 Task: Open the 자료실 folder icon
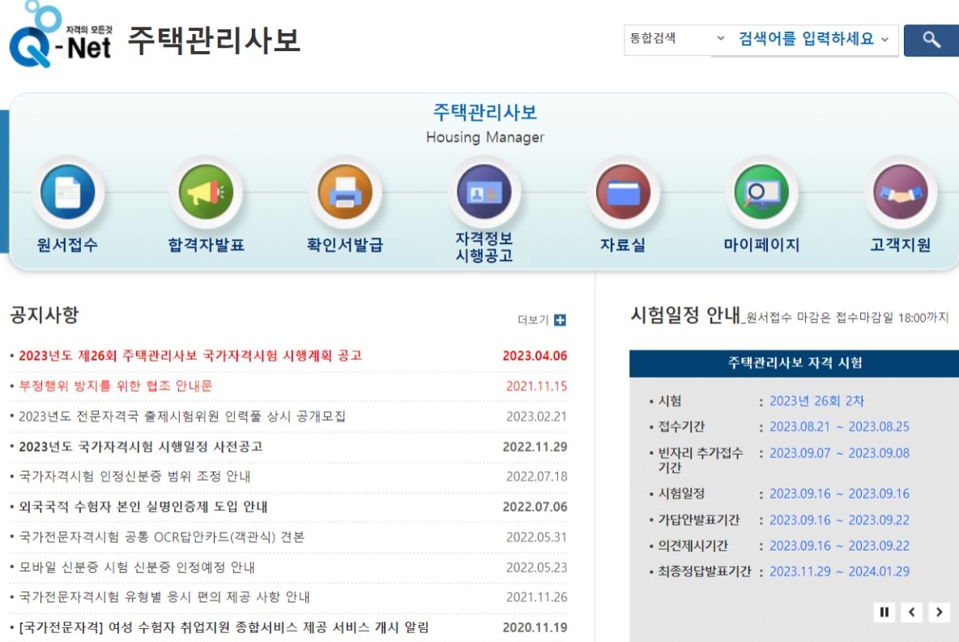[x=623, y=192]
